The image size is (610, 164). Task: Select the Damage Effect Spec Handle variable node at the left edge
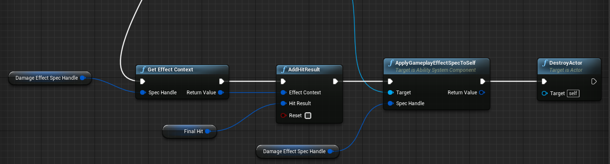[50, 78]
